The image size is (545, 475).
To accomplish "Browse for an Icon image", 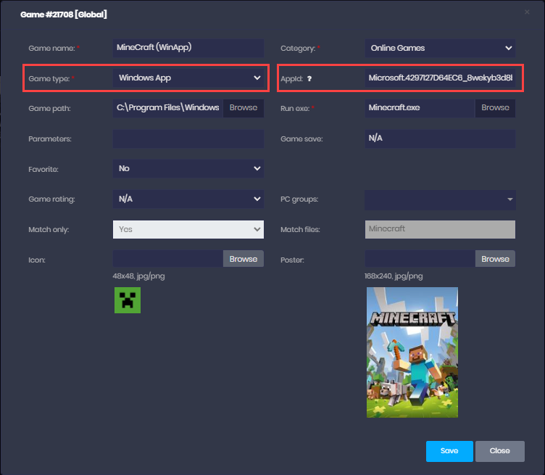I will [x=243, y=259].
